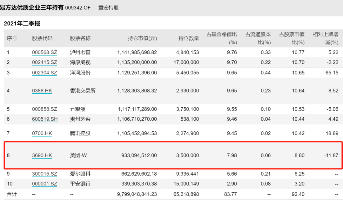Screen dimensions: 343x201
Task: Click holding quantity 3,500,000
Action: tap(188, 155)
